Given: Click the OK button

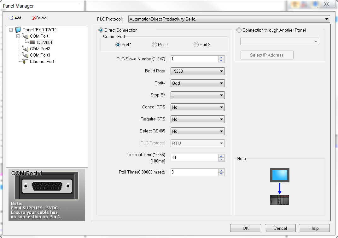Looking at the screenshot, I should (245, 228).
